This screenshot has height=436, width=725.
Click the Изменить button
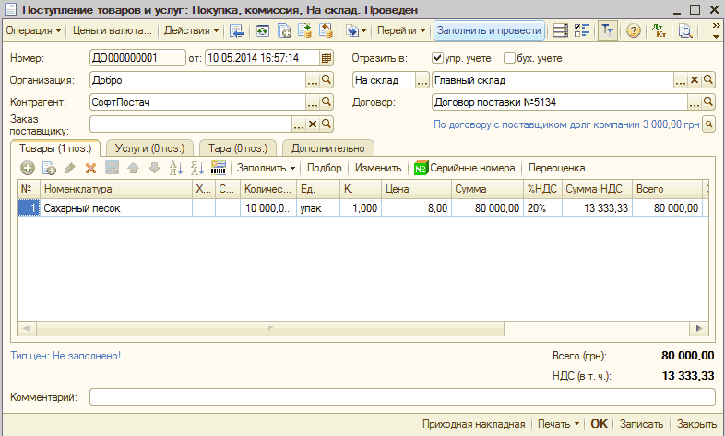tap(378, 168)
